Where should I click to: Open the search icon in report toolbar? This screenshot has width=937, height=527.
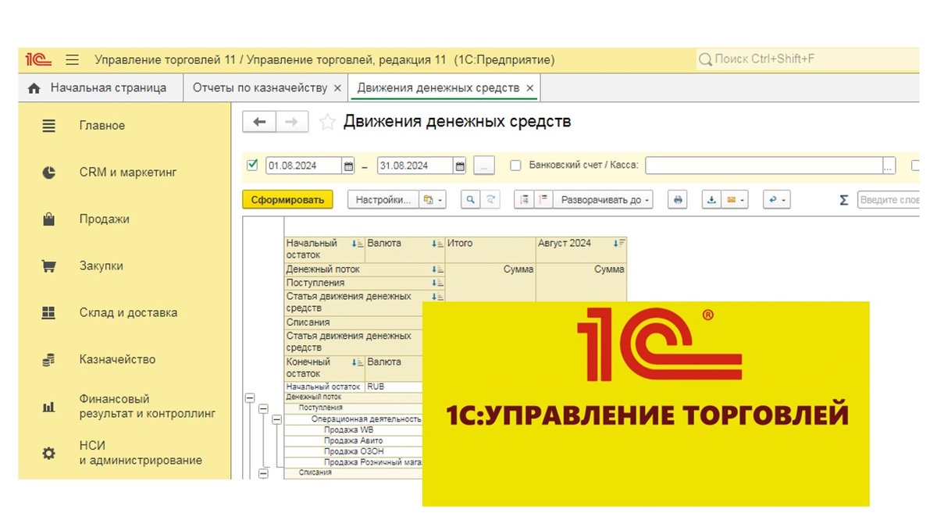coord(468,199)
